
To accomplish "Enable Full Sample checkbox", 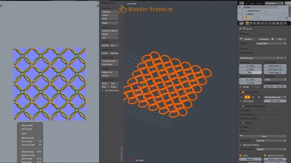I will tap(241, 101).
